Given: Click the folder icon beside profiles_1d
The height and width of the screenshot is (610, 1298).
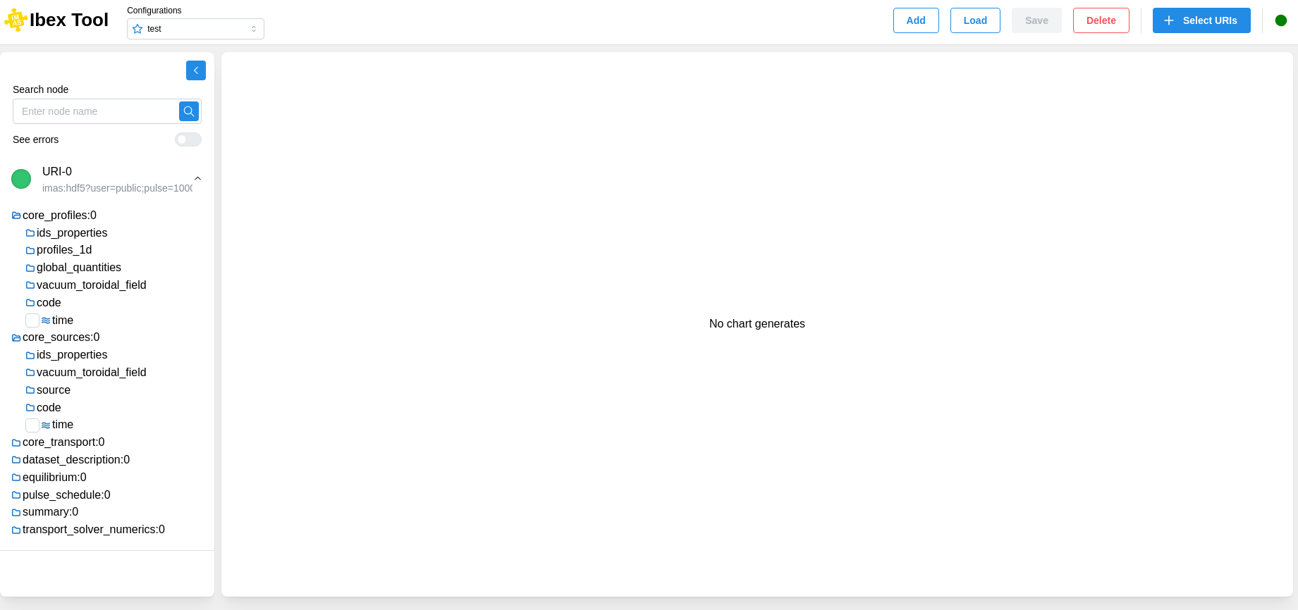Looking at the screenshot, I should pyautogui.click(x=30, y=251).
